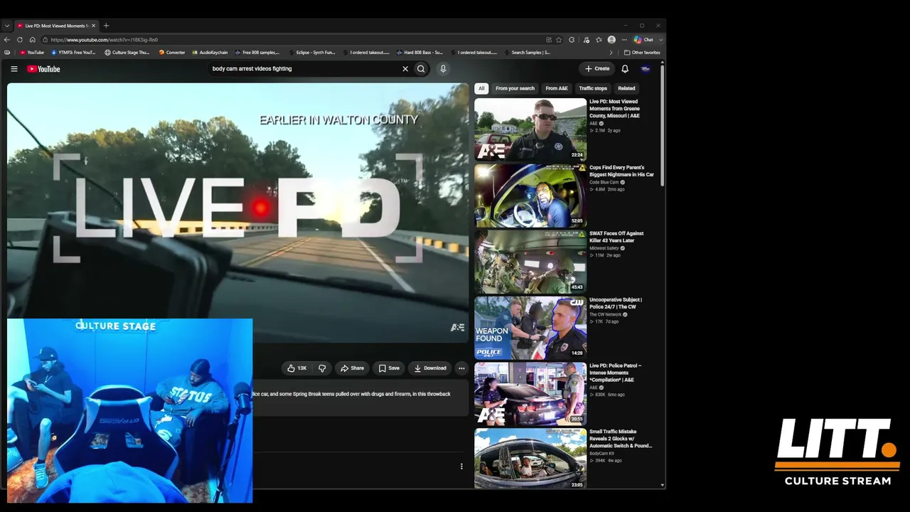The width and height of the screenshot is (910, 512).
Task: Open the Other favorites folder
Action: [x=642, y=53]
